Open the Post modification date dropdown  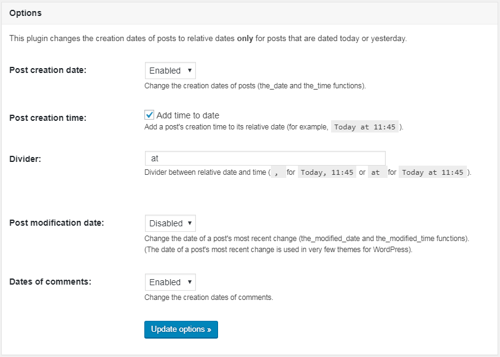click(170, 223)
